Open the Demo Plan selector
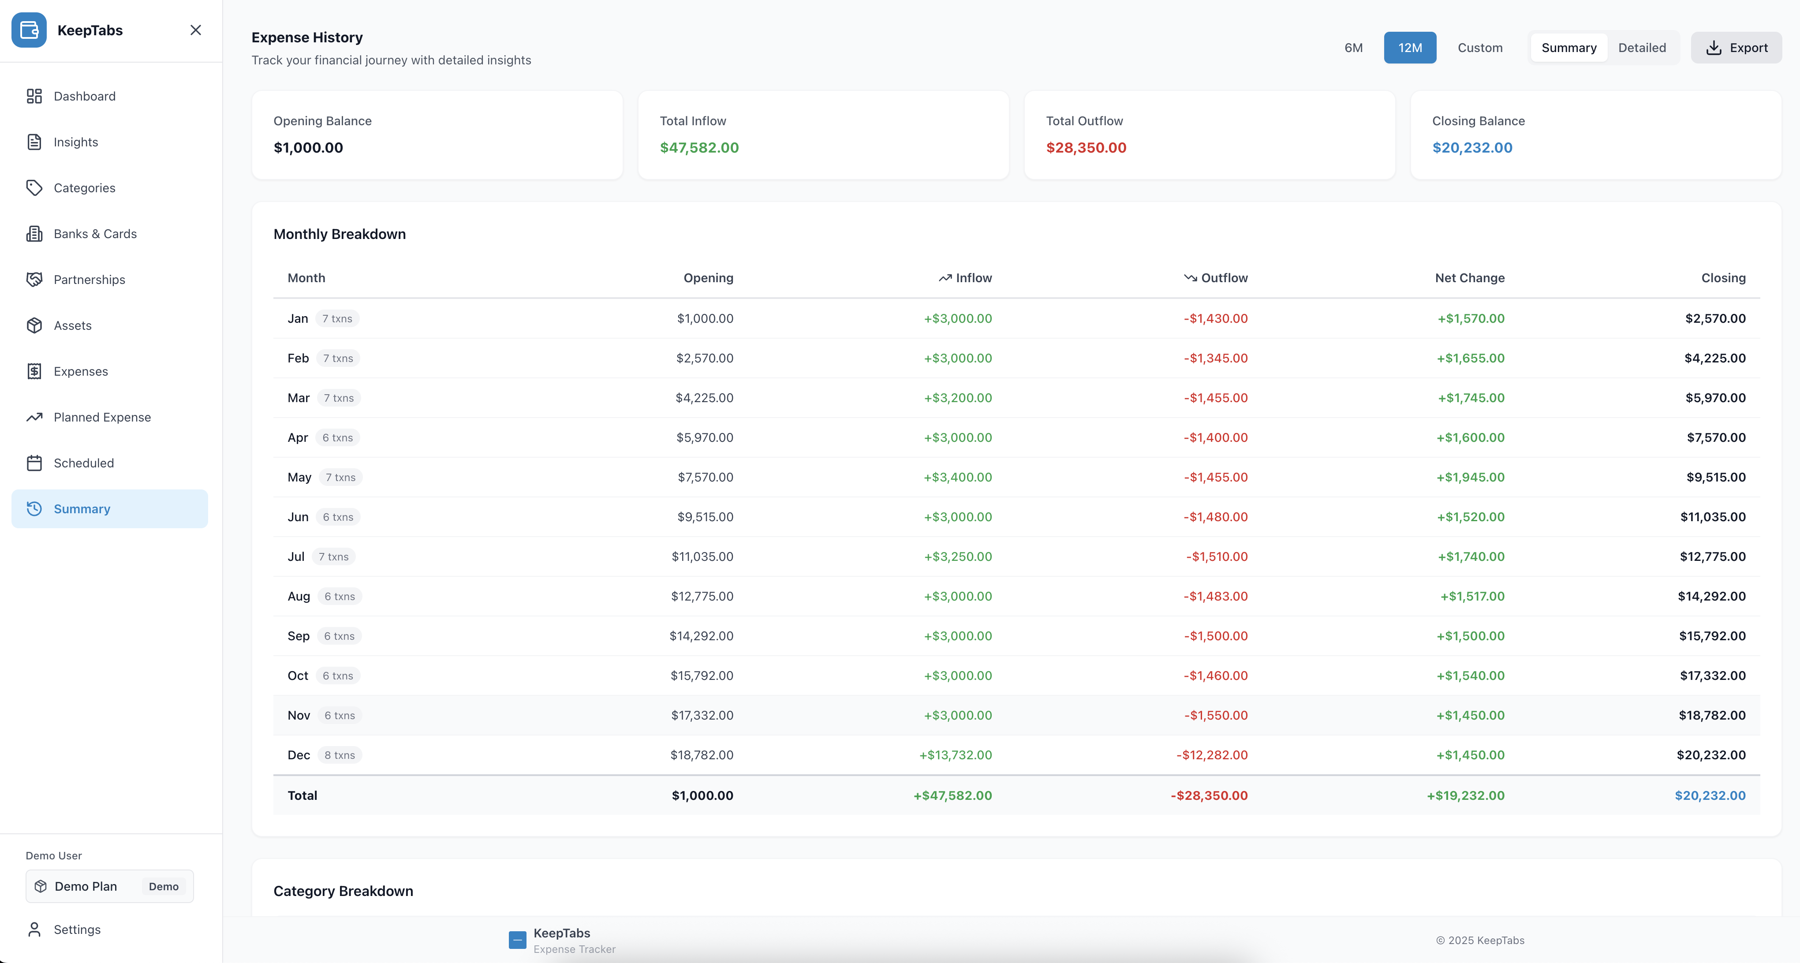Viewport: 1800px width, 963px height. pos(108,885)
